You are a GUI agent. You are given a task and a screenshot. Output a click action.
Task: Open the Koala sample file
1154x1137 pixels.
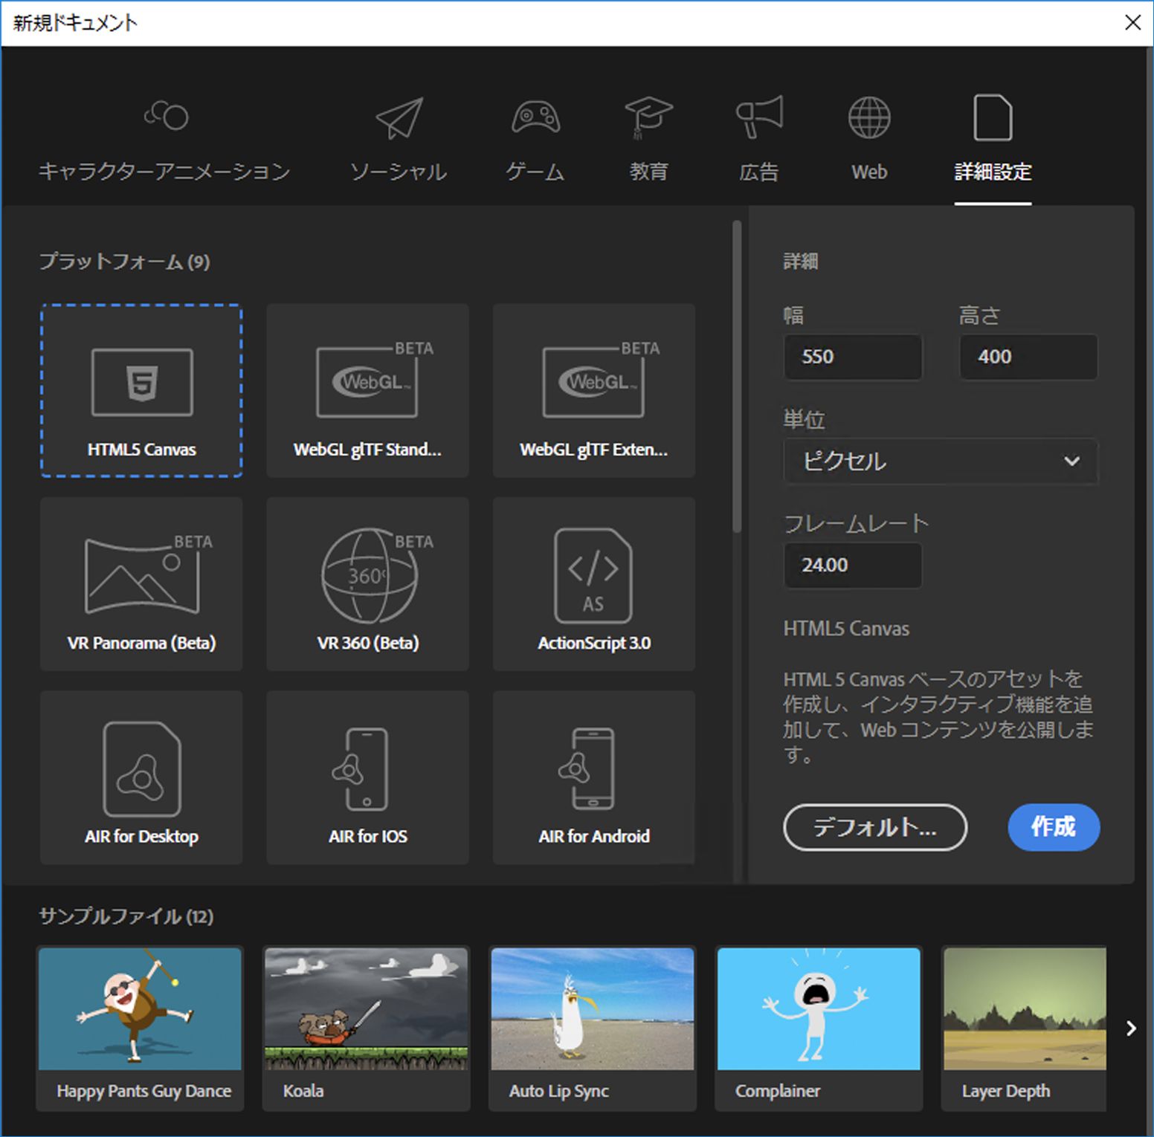pos(367,1029)
